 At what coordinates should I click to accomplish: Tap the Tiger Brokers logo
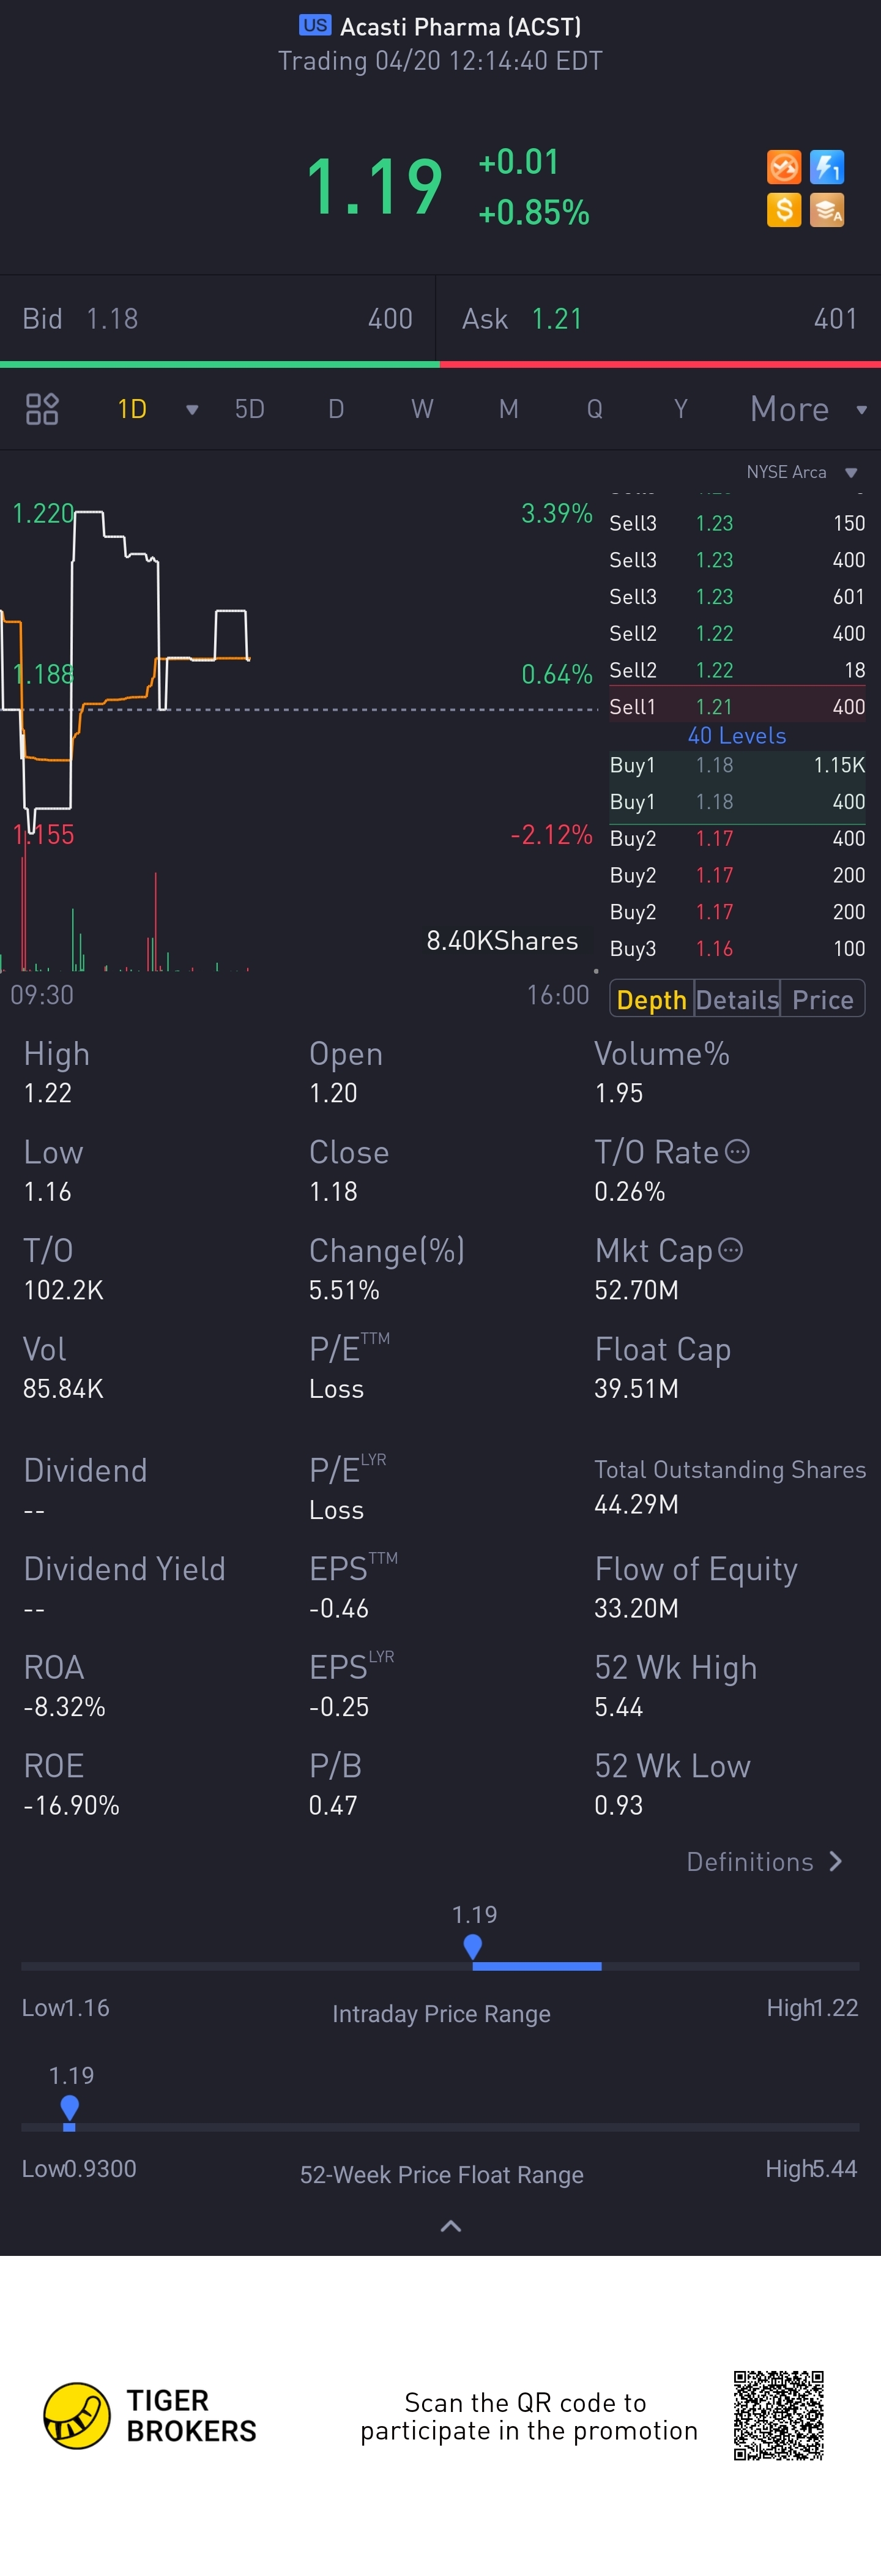(x=150, y=2415)
